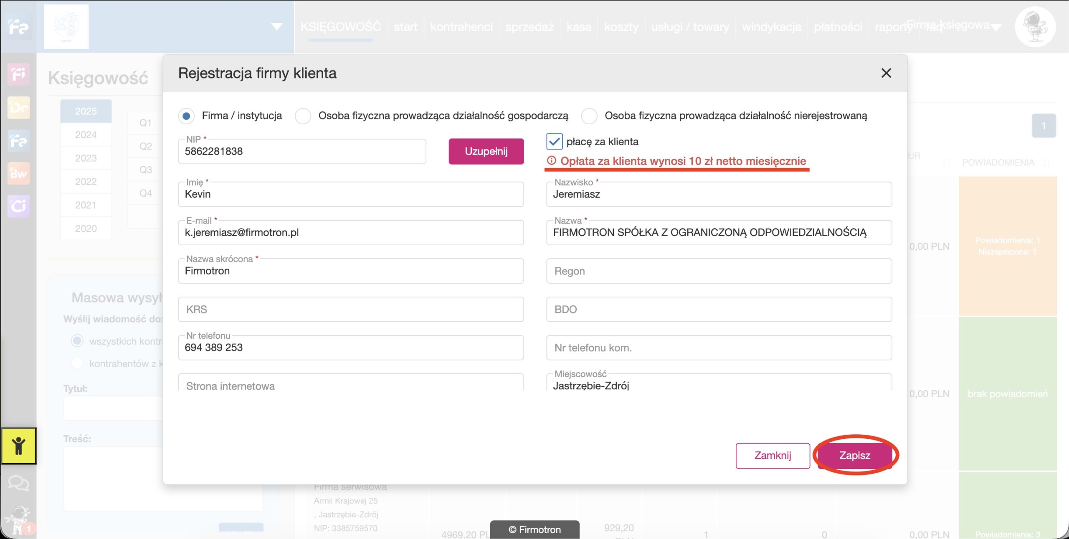Image resolution: width=1069 pixels, height=539 pixels.
Task: Select "działalność nierejestrowaną" radio option
Action: [589, 116]
